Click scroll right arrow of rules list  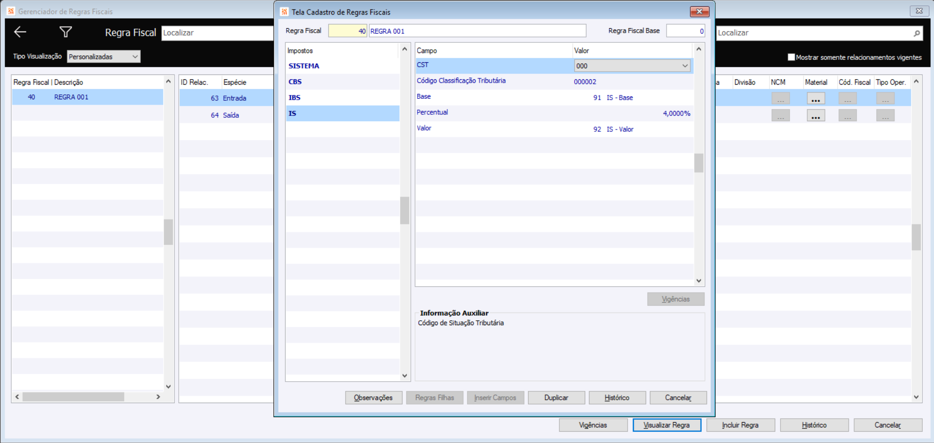(158, 397)
